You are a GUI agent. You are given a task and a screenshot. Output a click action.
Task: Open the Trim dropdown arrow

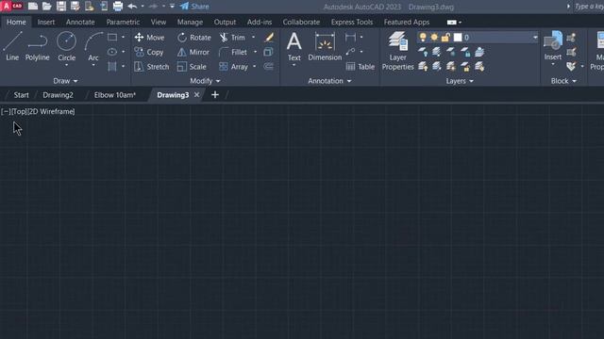coord(253,38)
